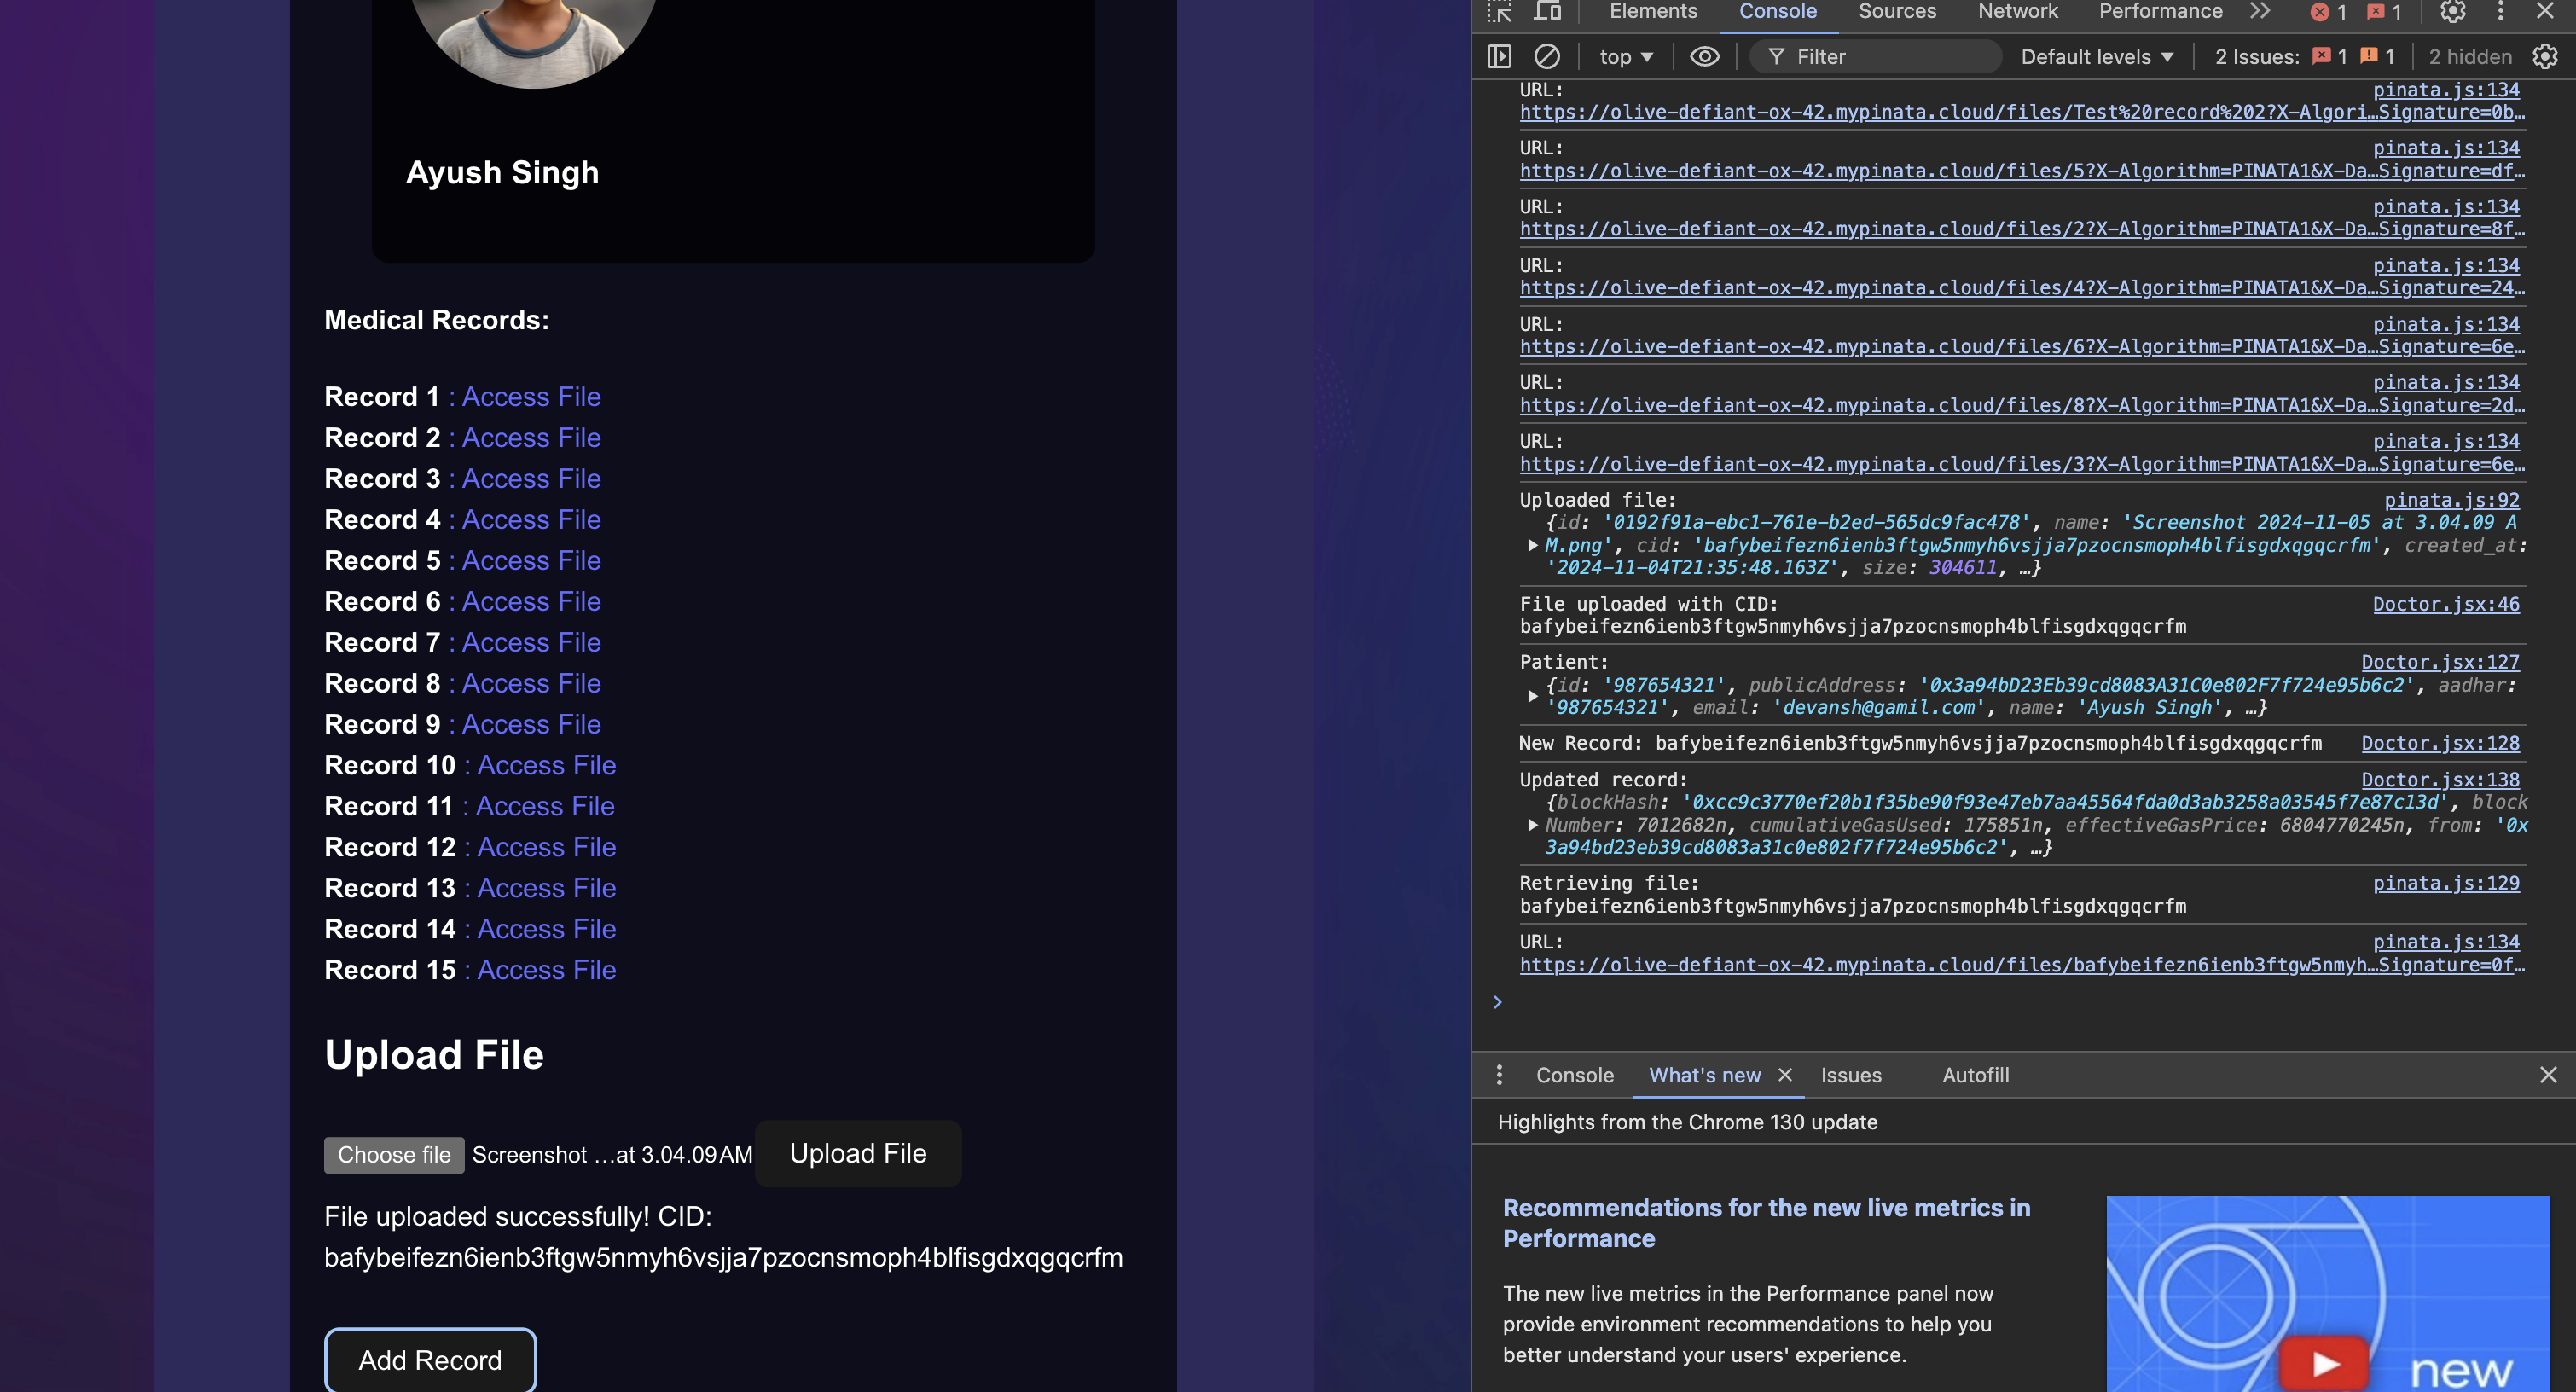Switch to the Network tab
The width and height of the screenshot is (2576, 1392).
[x=2017, y=12]
